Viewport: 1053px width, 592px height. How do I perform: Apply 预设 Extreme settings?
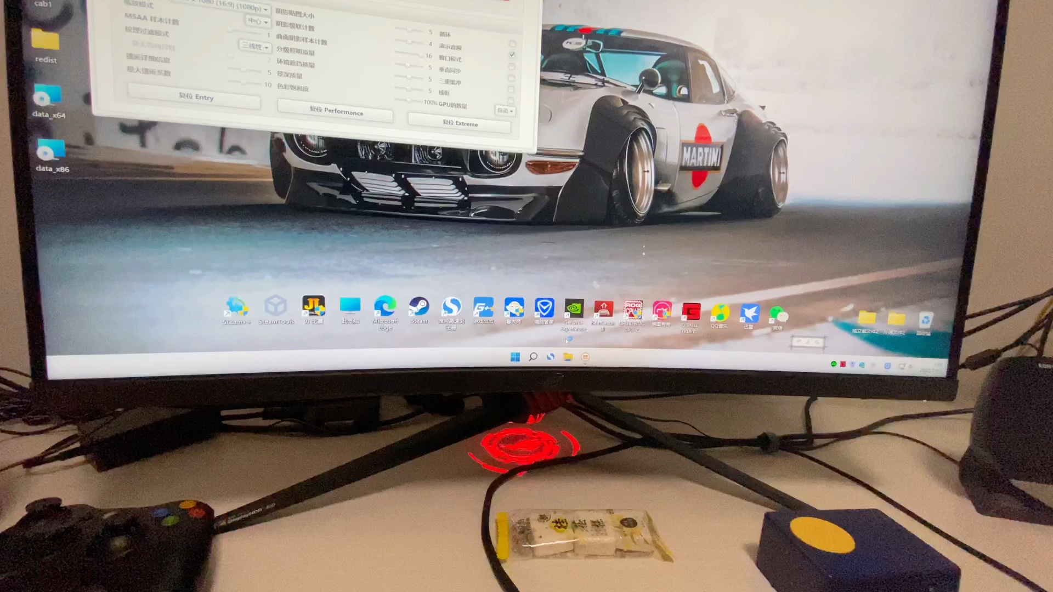[x=460, y=123]
